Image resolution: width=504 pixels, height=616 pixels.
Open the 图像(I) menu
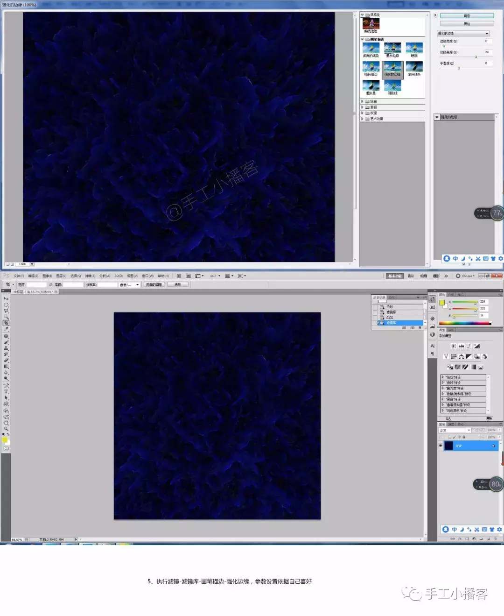(47, 276)
